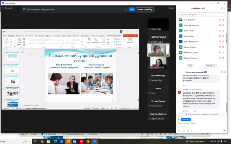
Task: Open the Вставлення tab in shared PowerPoint
Action: (x=20, y=36)
